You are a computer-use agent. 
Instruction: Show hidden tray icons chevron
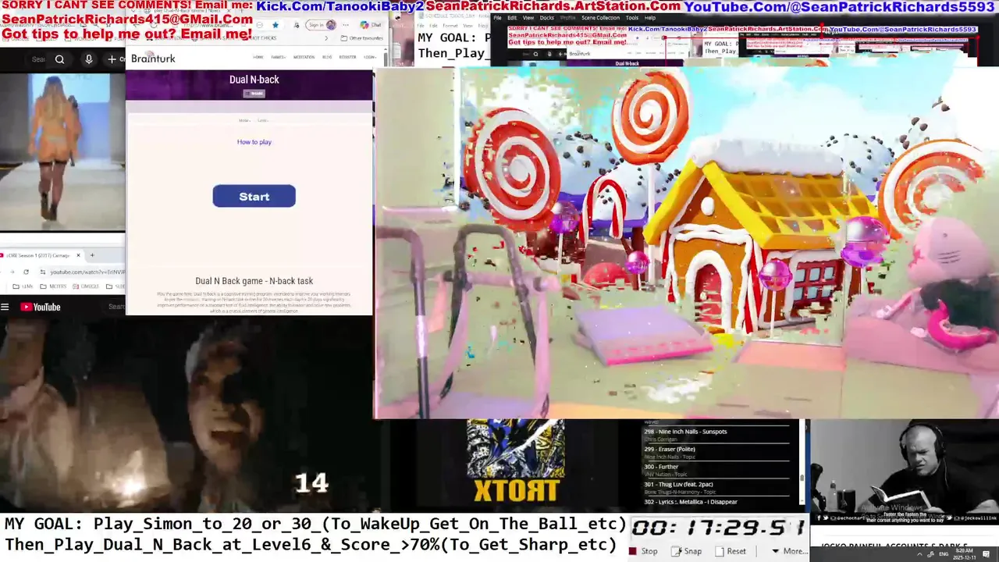(919, 553)
